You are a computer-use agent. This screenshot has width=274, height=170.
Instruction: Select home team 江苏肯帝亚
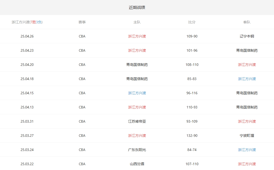[137, 121]
